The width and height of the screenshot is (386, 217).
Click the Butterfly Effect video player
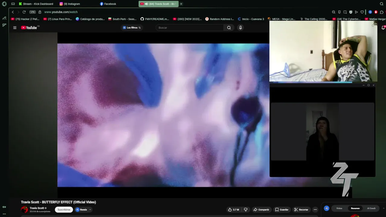(x=163, y=115)
